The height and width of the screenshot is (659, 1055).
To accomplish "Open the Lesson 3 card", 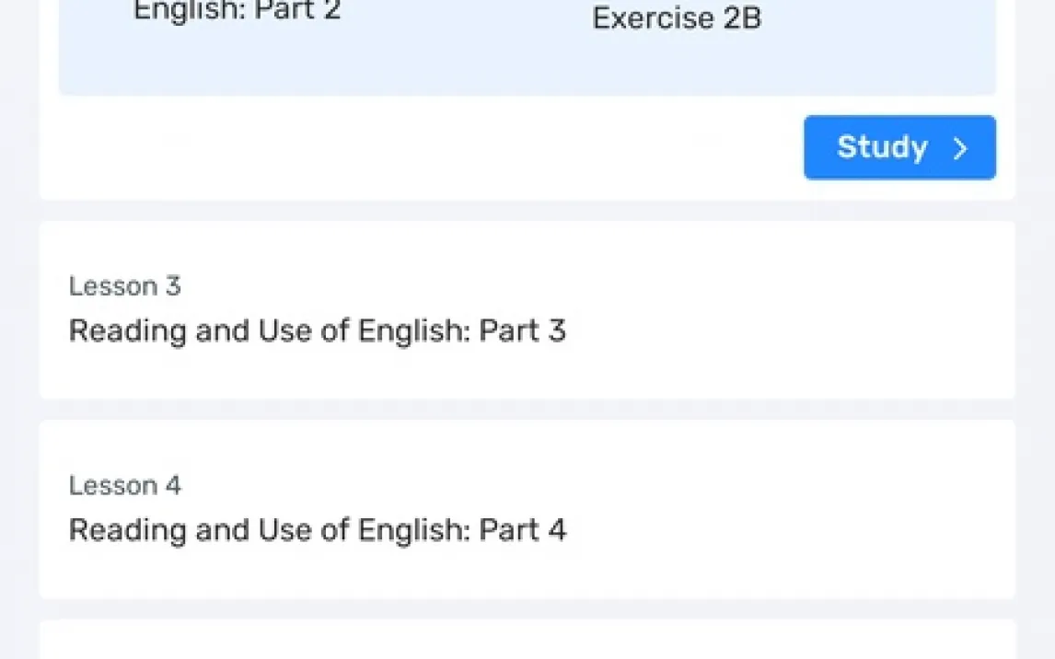I will 527,310.
